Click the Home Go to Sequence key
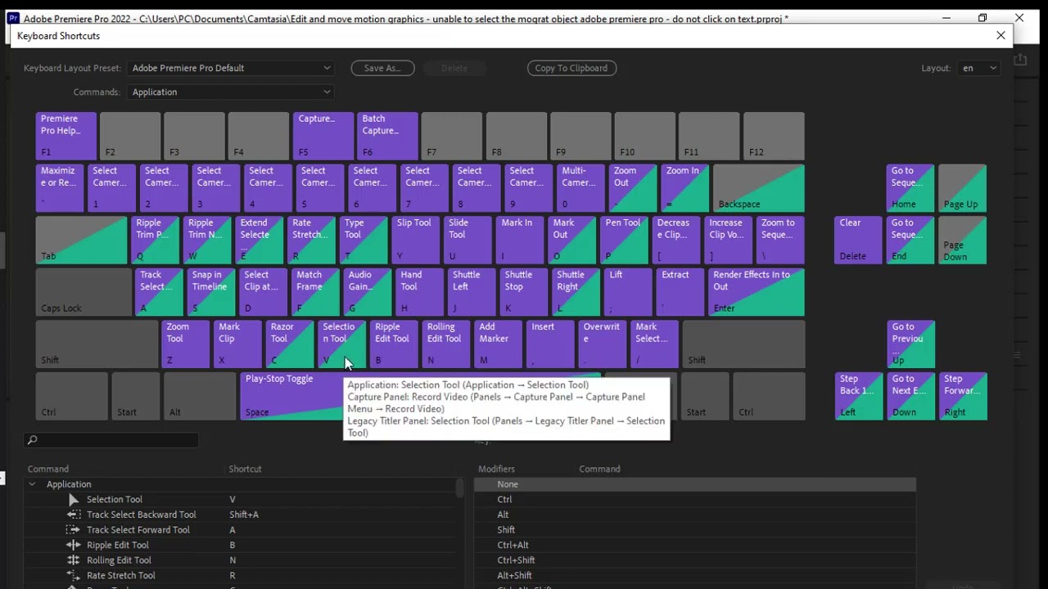1048x589 pixels. pos(910,188)
